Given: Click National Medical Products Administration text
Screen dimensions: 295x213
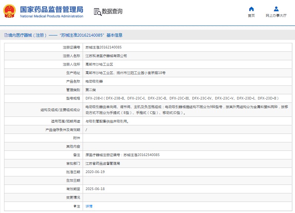Looking at the screenshot, I should pos(52,16).
